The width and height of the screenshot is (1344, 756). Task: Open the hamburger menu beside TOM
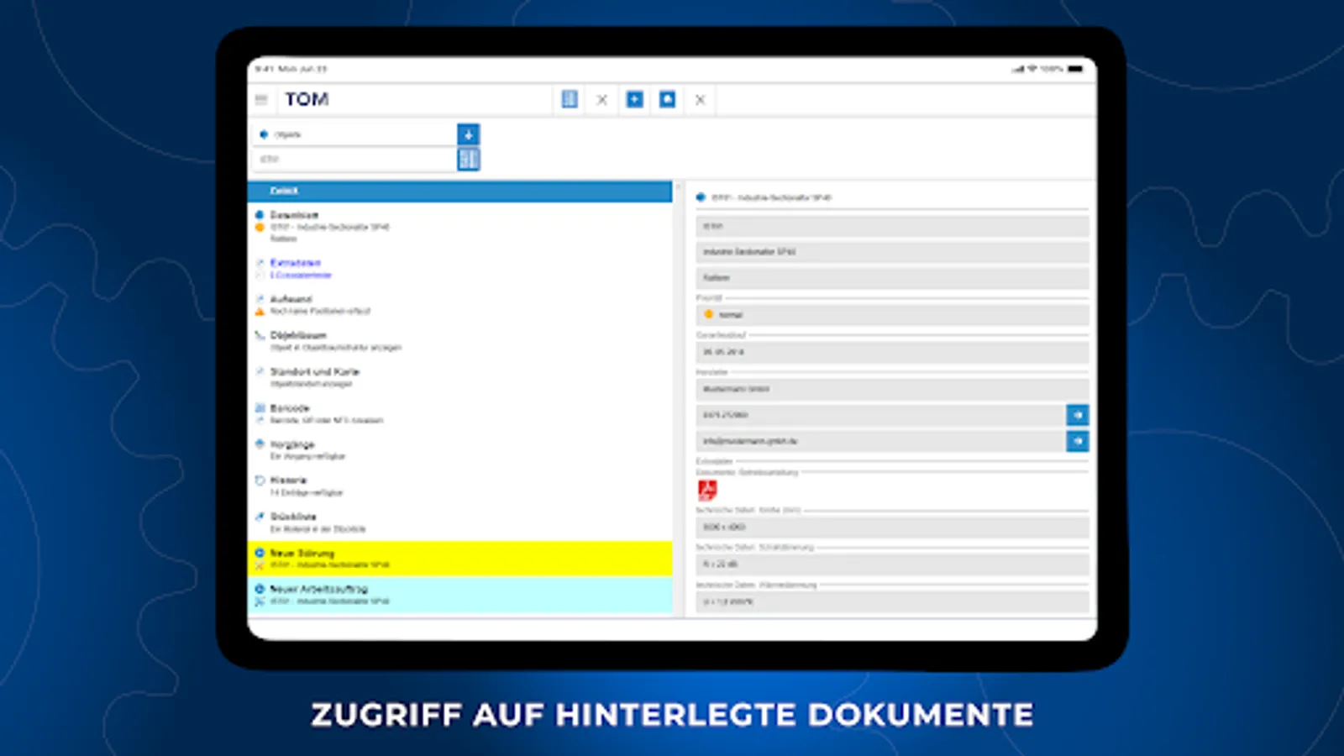261,100
